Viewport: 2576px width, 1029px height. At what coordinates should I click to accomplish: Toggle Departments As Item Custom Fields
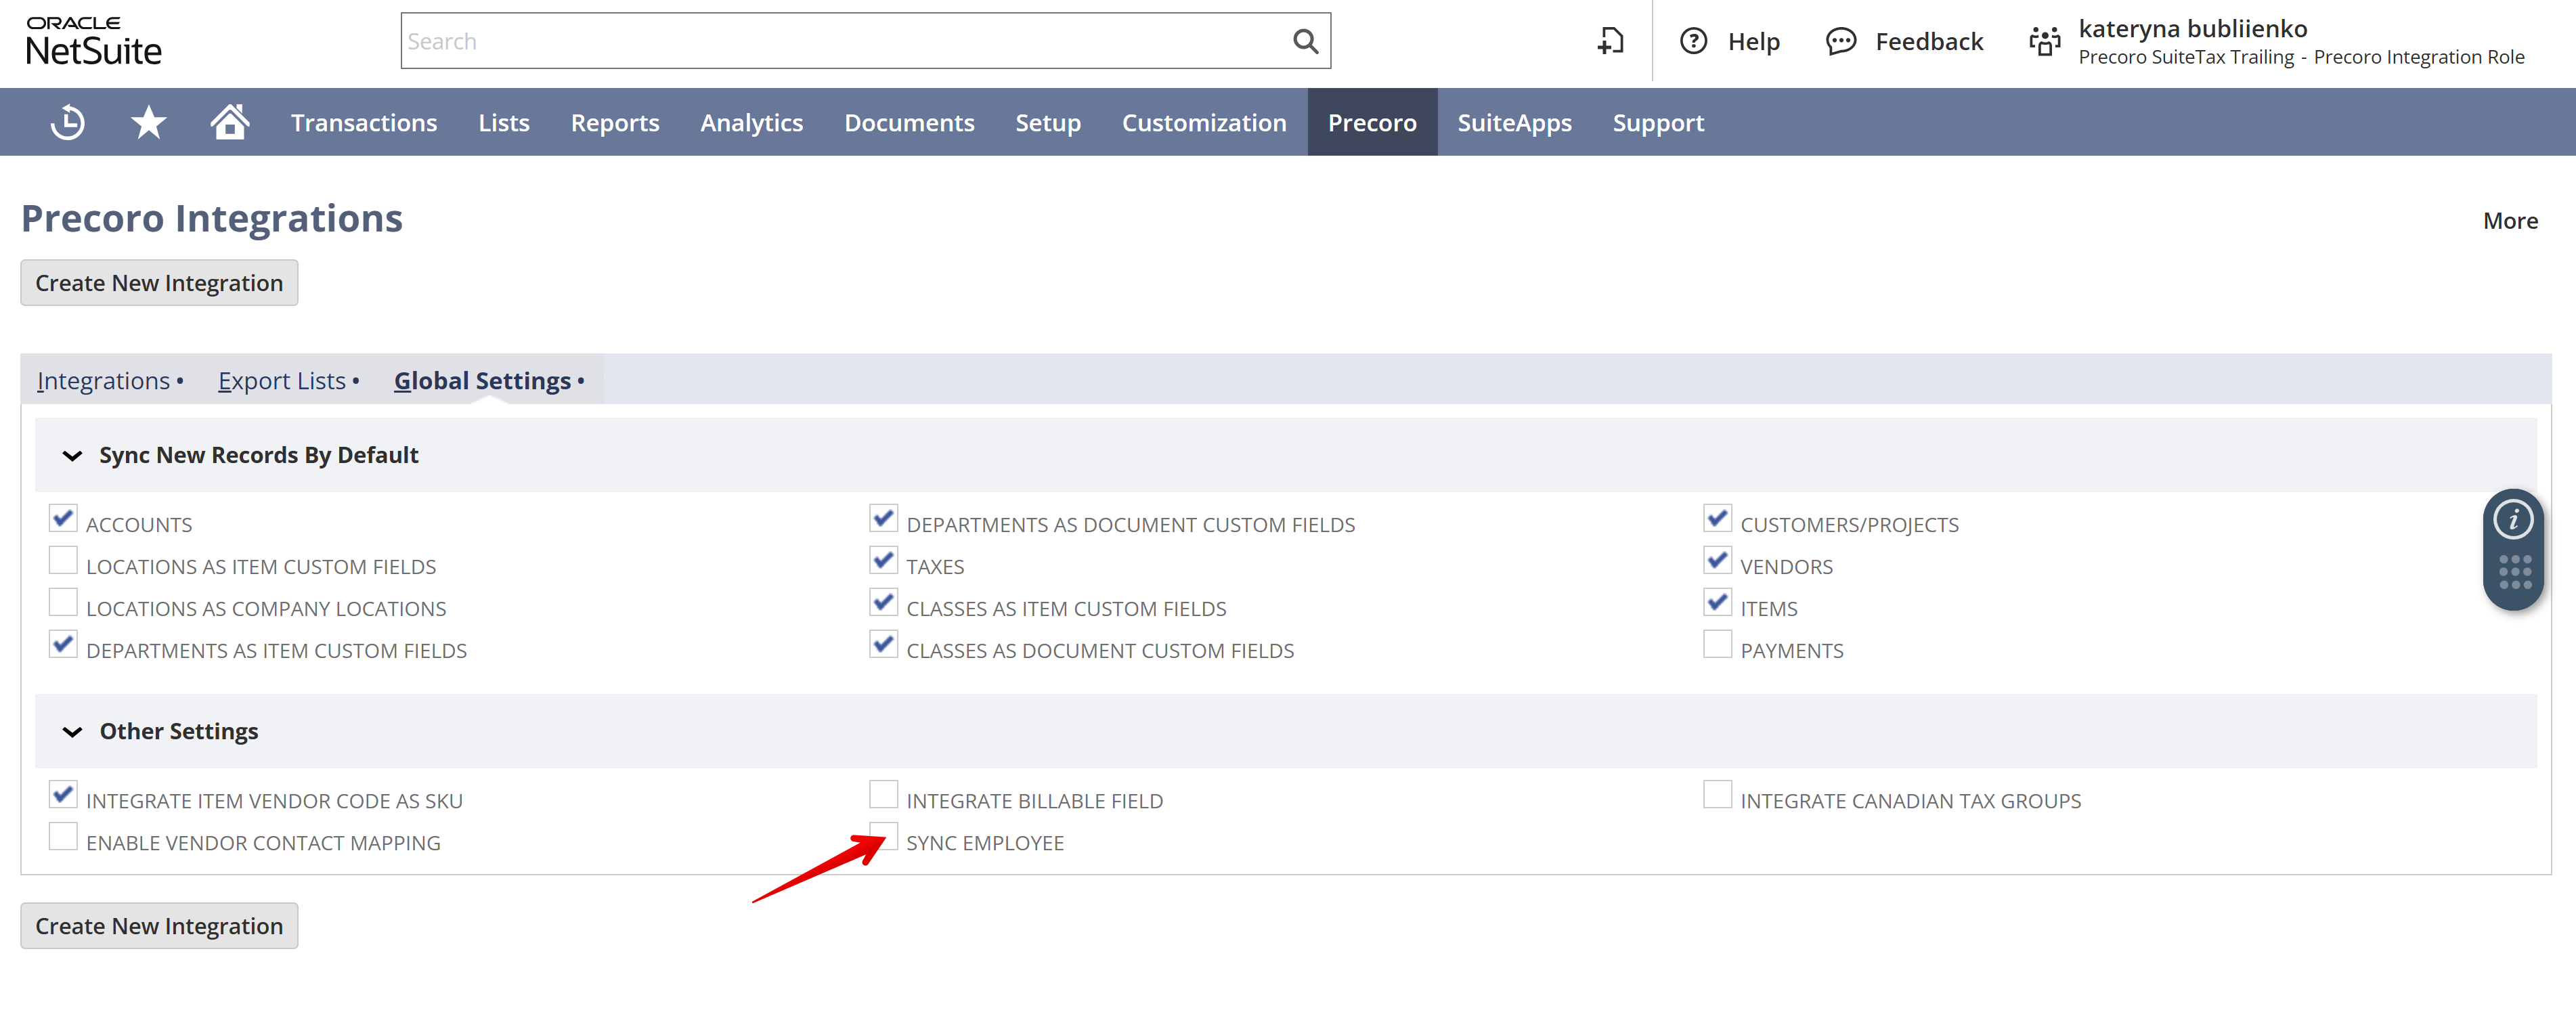pos(63,644)
